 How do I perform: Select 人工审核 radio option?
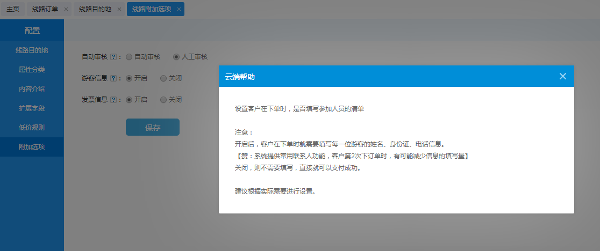176,57
